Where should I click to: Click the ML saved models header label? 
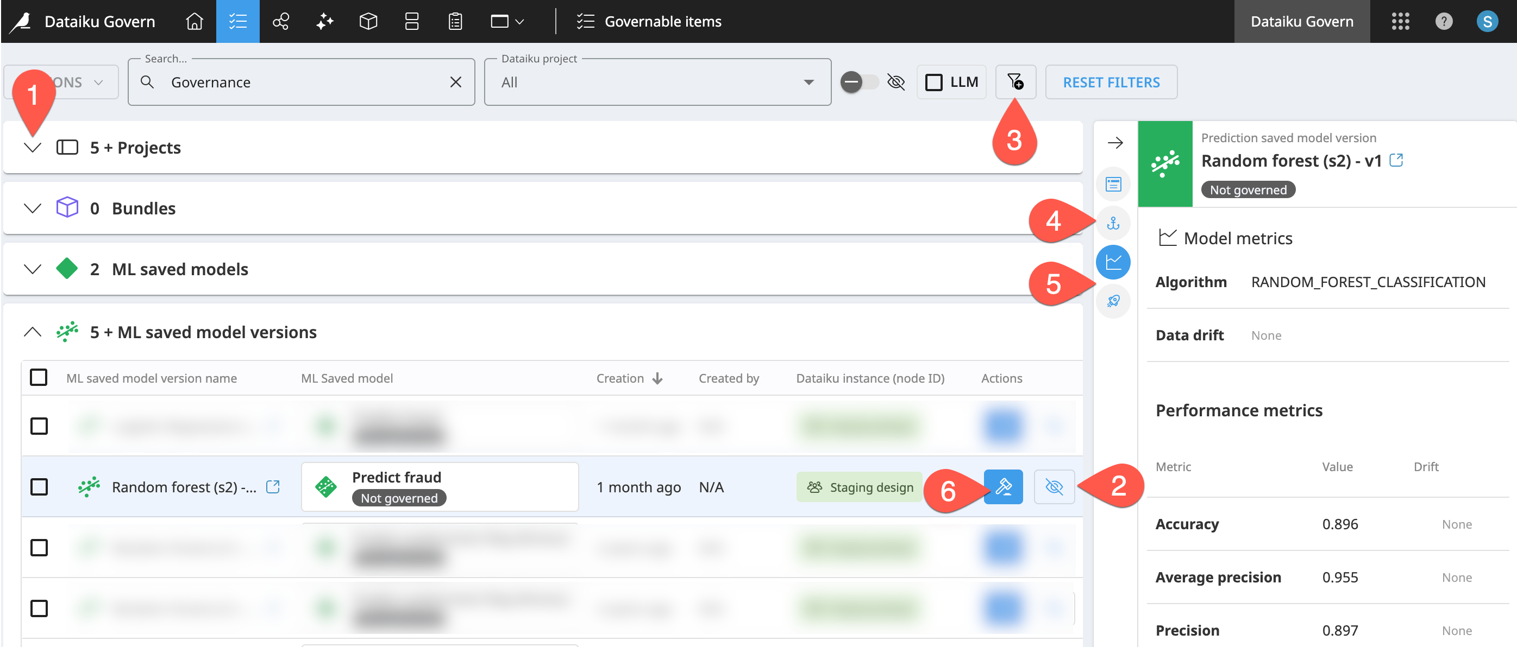point(180,269)
